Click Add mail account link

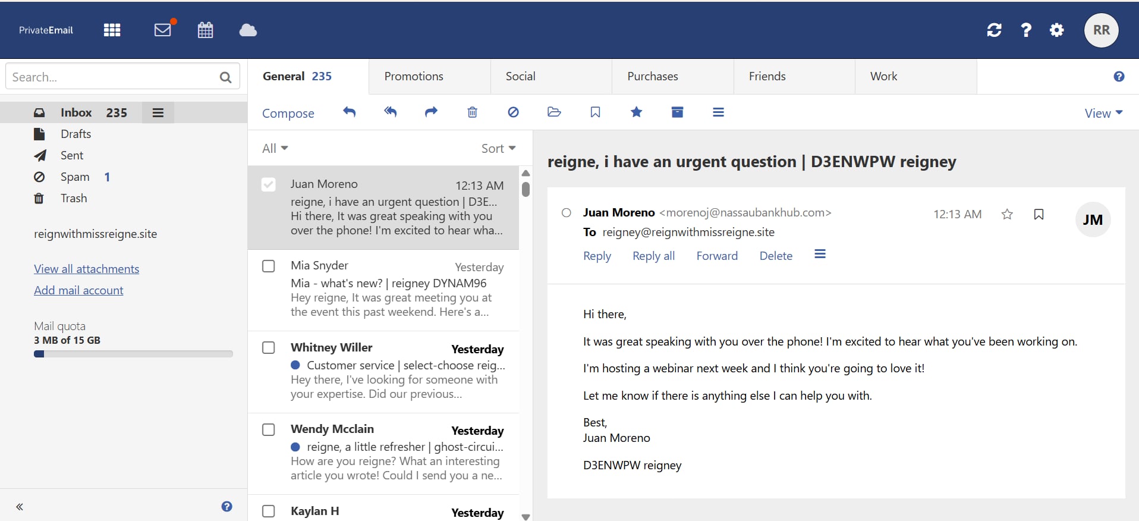click(78, 290)
